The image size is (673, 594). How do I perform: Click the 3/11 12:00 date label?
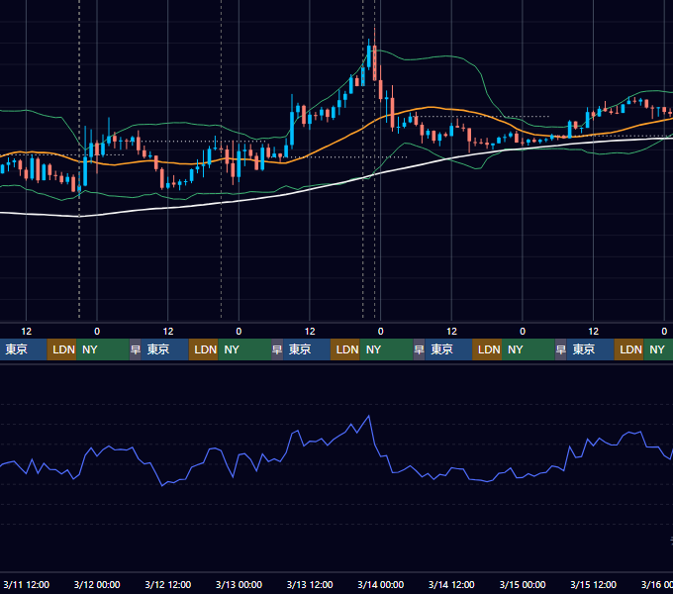click(x=26, y=584)
